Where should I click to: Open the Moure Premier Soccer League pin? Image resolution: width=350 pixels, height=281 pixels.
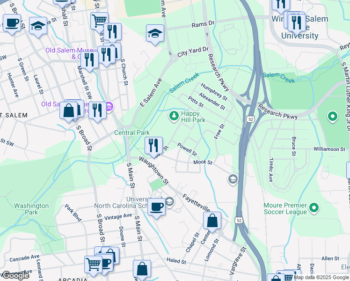pos(314,208)
